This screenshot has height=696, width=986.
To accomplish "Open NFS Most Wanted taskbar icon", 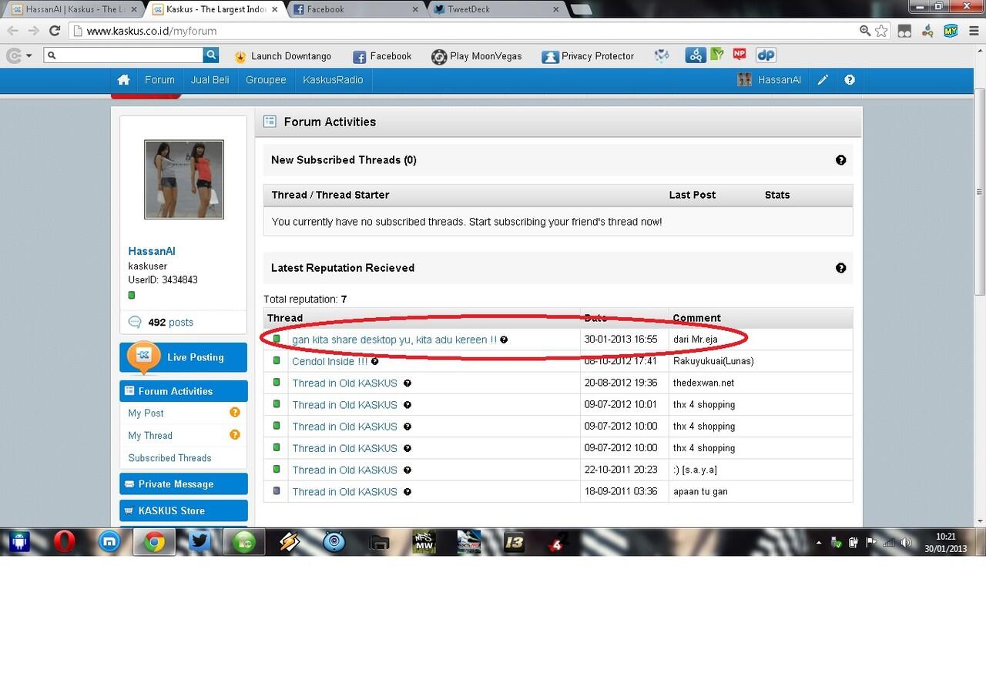I will click(x=424, y=542).
